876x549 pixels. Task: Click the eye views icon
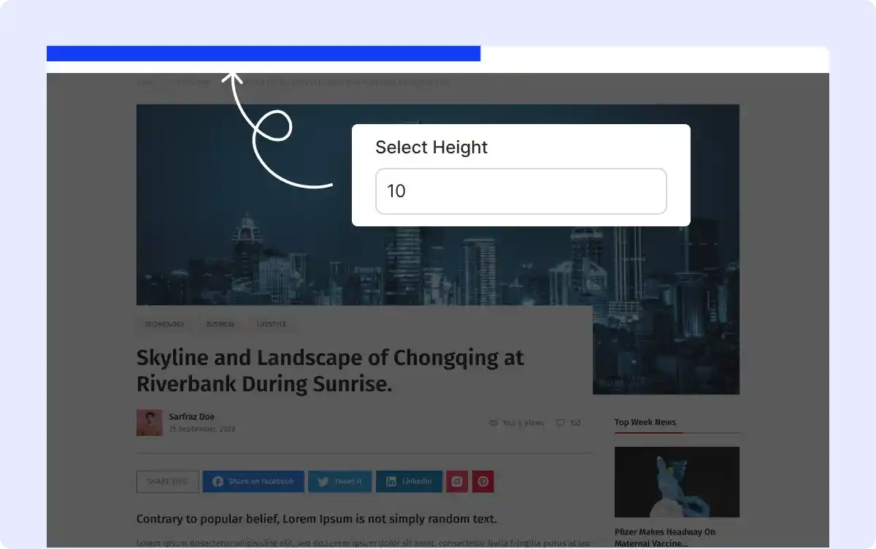point(493,423)
